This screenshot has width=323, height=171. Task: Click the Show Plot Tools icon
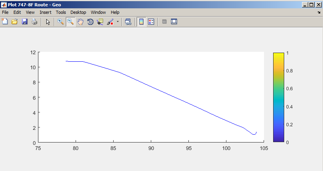pos(174,22)
